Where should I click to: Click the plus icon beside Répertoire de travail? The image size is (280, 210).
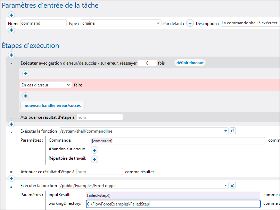tap(94, 159)
